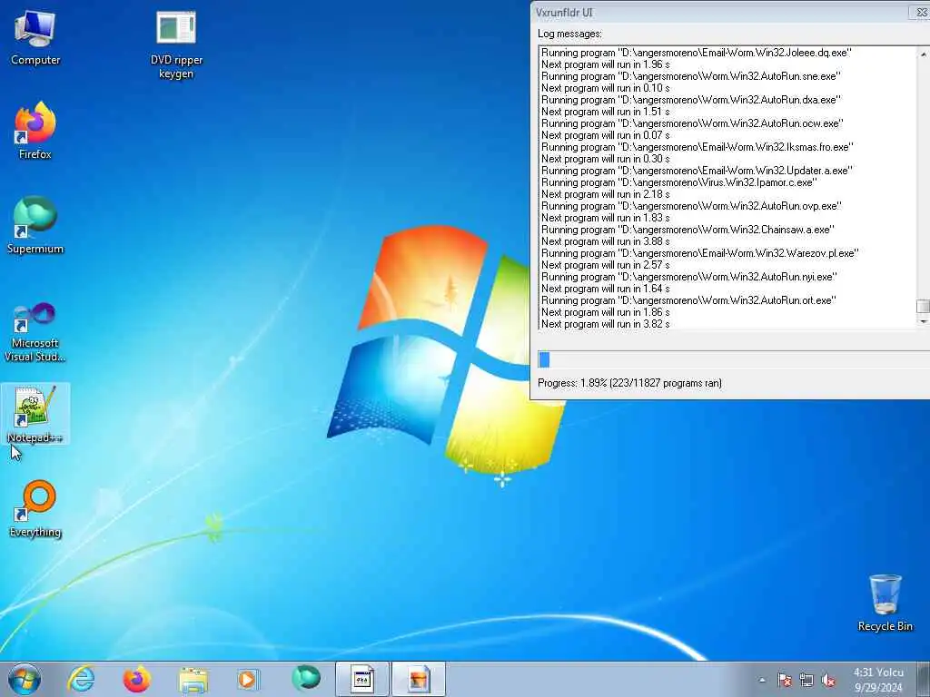The image size is (930, 697).
Task: Click the log line for Worm.Win32.AutoRun.sne.exe
Action: 691,76
